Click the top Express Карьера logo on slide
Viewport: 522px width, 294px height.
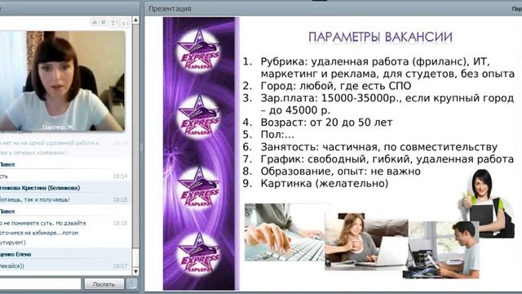199,51
